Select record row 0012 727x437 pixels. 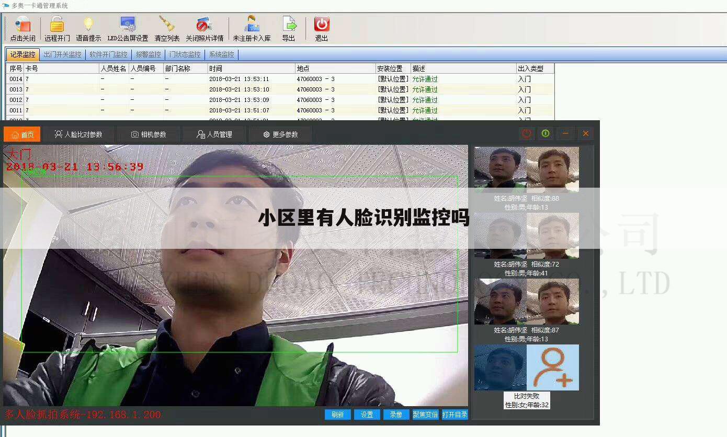(x=280, y=100)
